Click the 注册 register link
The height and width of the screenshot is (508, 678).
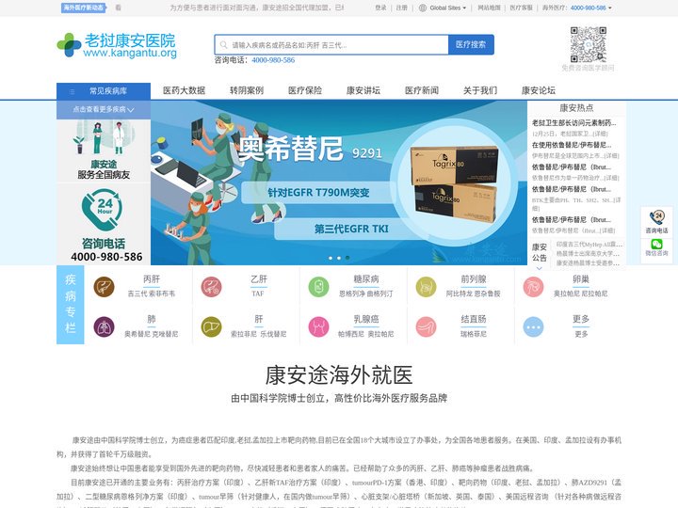[x=402, y=8]
